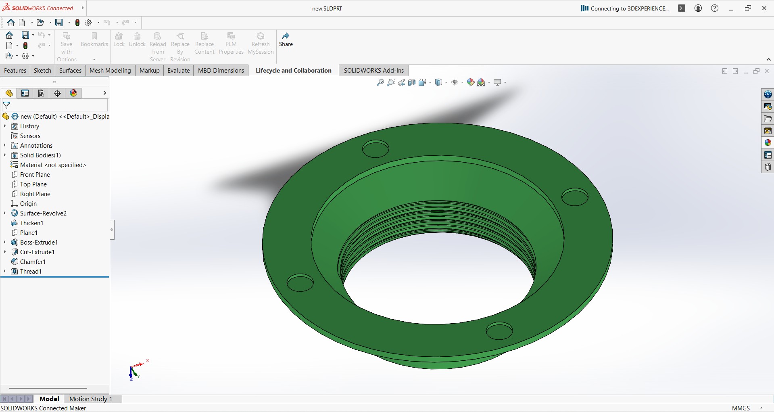Click the Home icon in the quick toolbar

coord(11,23)
